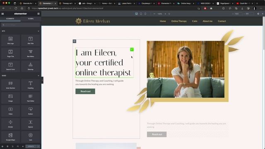
Task: Open the Calm navigation link
Action: pos(195,21)
